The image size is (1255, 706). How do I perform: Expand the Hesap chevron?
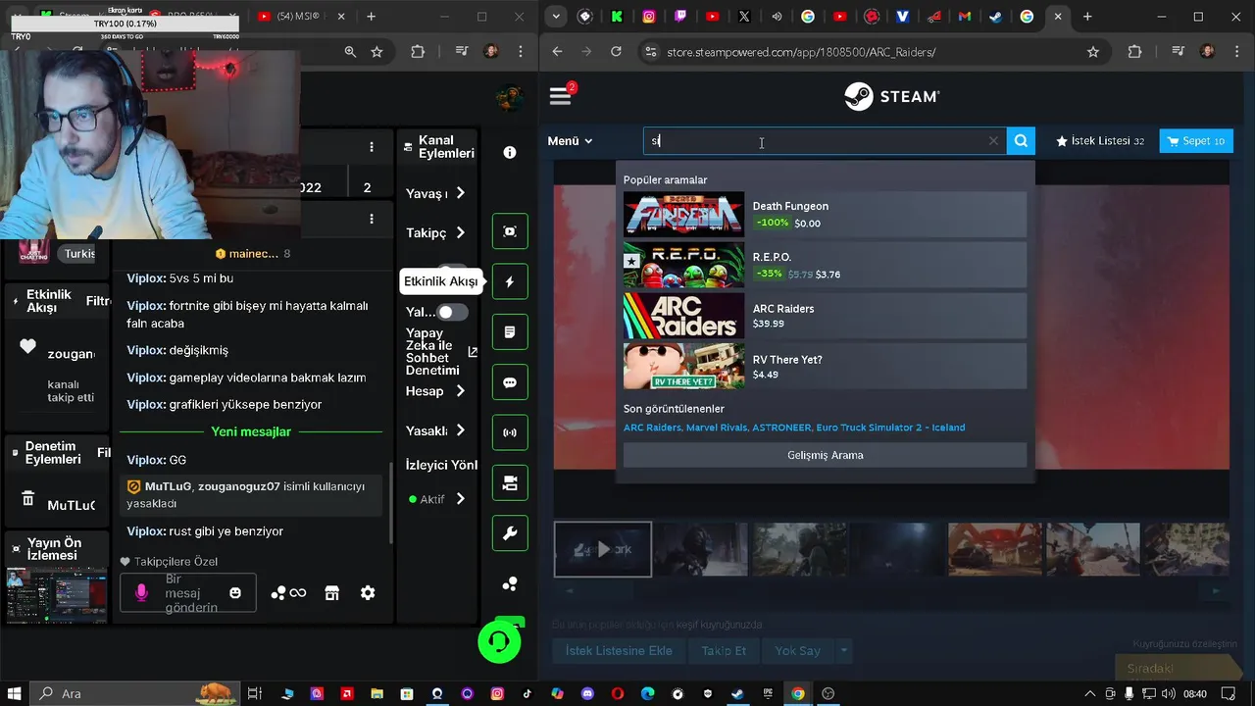pyautogui.click(x=460, y=390)
